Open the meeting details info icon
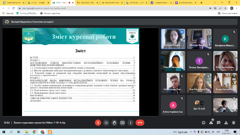This screenshot has height=135, width=240. coord(203,123)
